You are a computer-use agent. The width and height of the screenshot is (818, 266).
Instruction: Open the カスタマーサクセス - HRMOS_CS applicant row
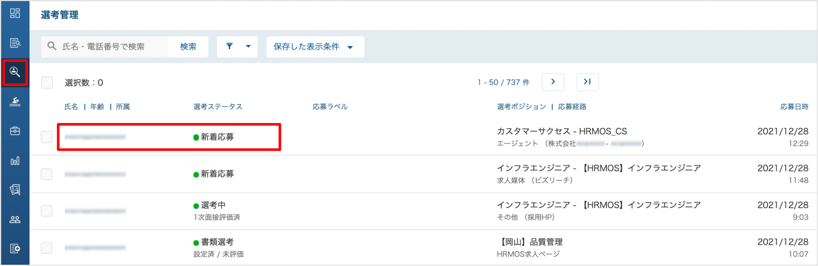pyautogui.click(x=424, y=137)
